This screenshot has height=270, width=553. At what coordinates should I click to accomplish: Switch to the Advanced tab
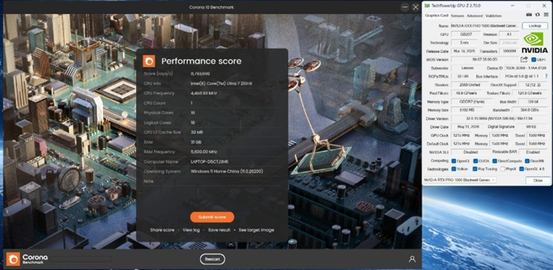[x=475, y=16]
